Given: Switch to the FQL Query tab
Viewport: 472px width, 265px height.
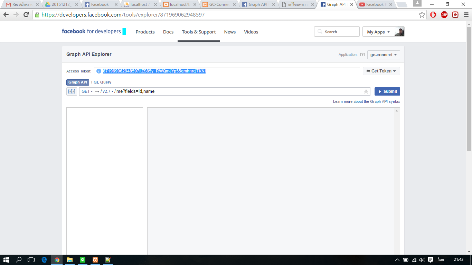Looking at the screenshot, I should [x=101, y=82].
